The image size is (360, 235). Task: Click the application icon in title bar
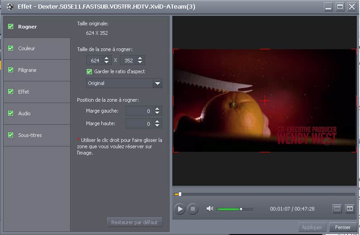click(x=10, y=7)
